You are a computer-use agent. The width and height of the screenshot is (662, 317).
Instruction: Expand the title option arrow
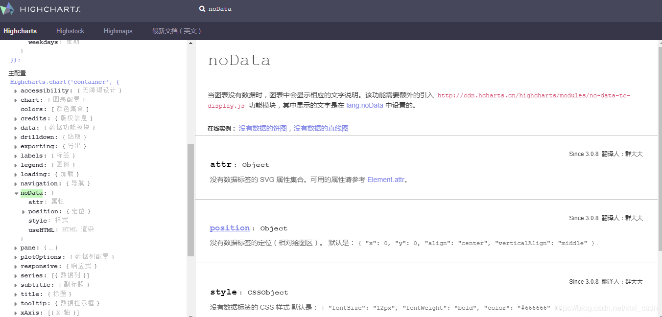(16, 294)
